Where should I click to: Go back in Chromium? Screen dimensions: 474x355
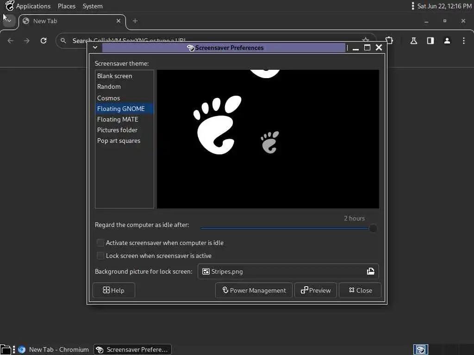[x=11, y=41]
